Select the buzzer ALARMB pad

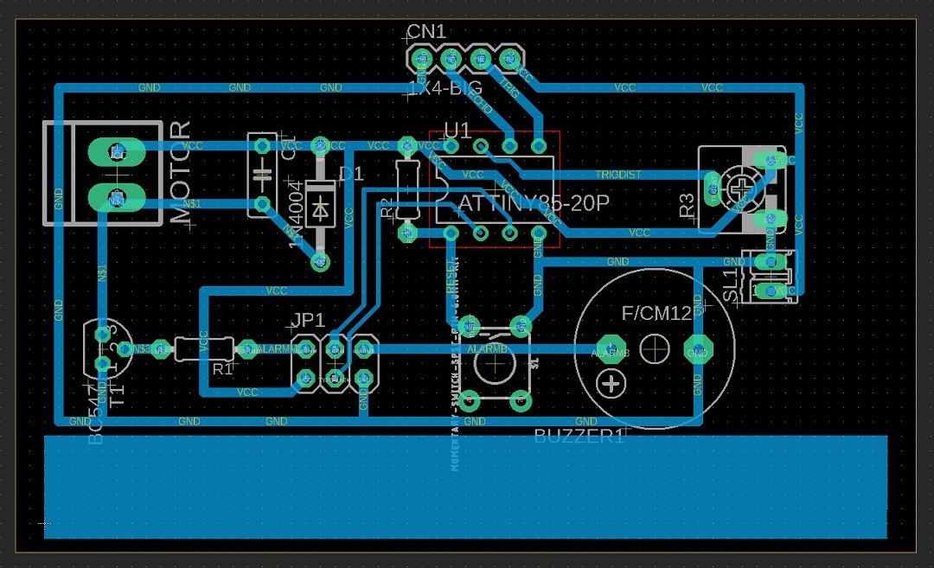pyautogui.click(x=611, y=349)
